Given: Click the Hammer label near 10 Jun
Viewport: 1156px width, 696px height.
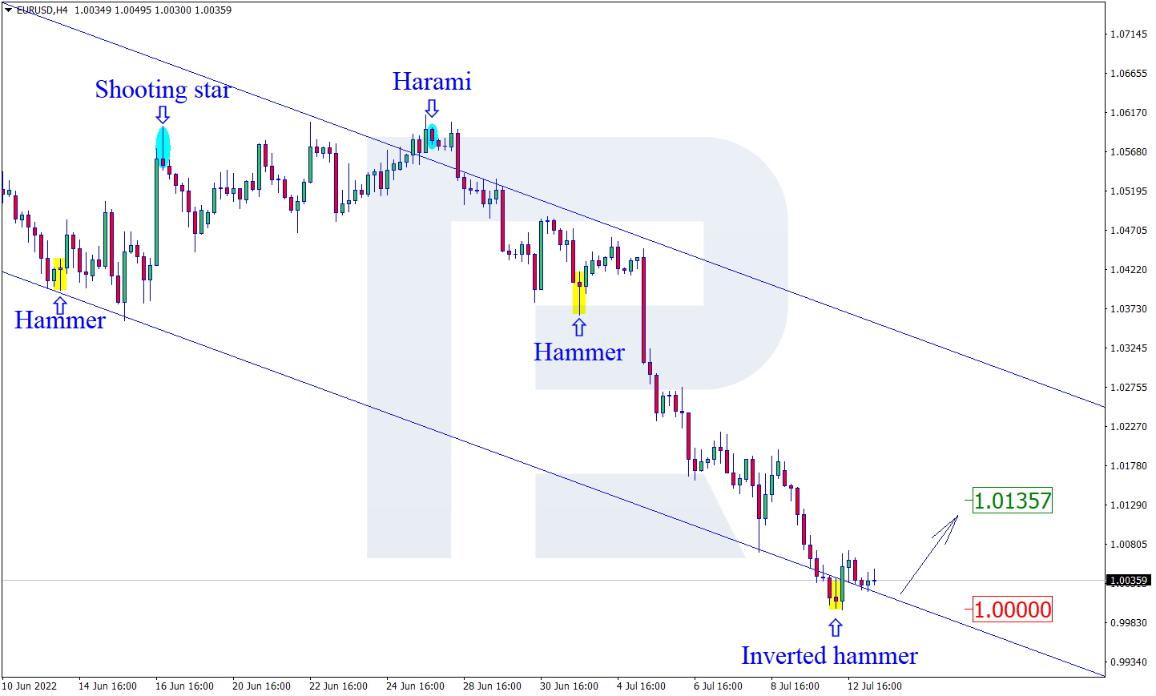Looking at the screenshot, I should 60,320.
